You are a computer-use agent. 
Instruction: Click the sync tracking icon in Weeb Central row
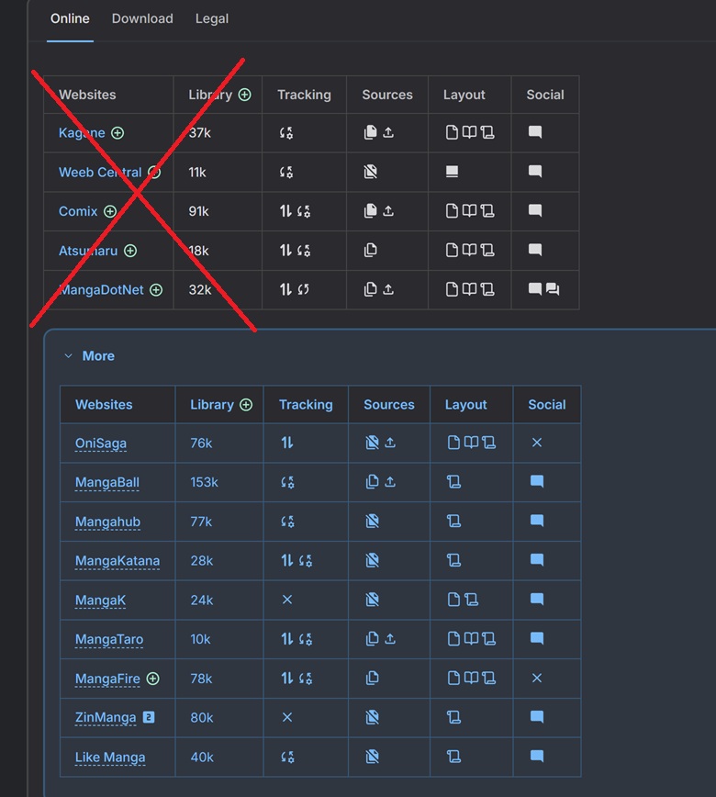coord(286,173)
